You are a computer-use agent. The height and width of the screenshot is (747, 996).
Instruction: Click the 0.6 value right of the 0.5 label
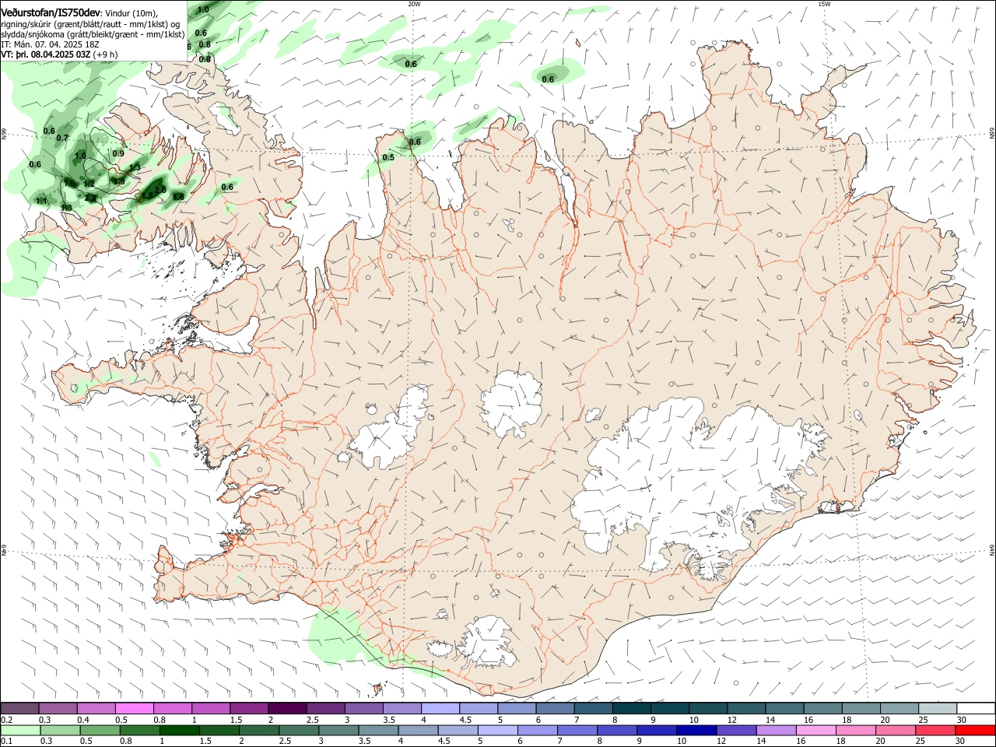(x=415, y=142)
